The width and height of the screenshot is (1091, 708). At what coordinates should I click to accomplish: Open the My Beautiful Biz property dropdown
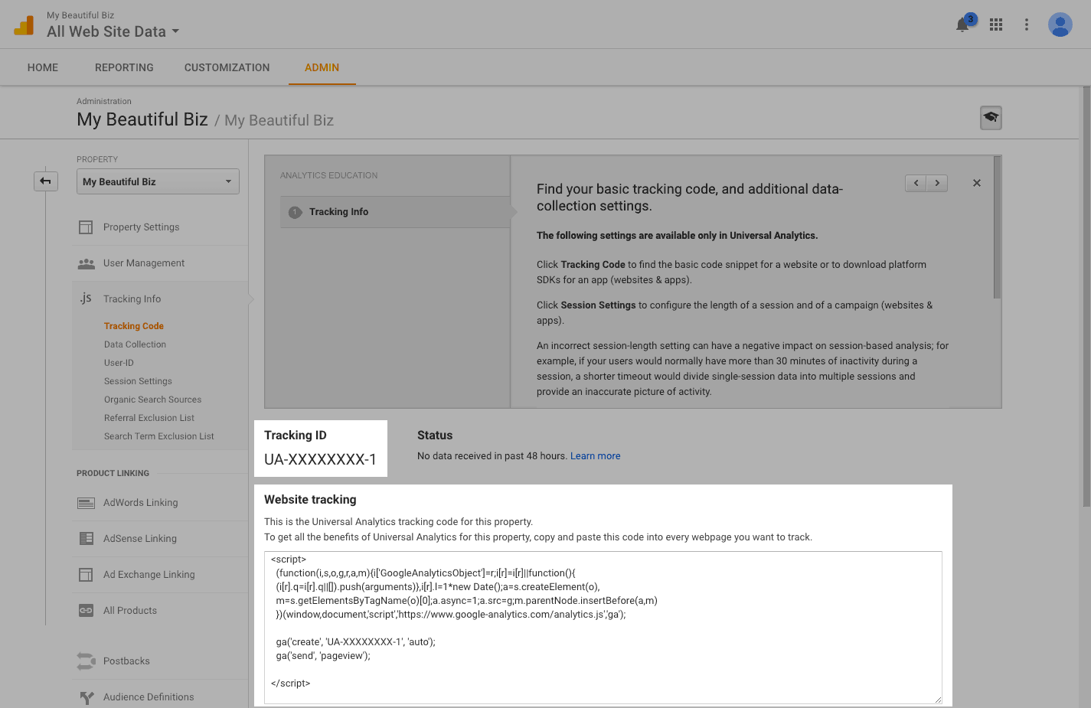click(x=158, y=181)
